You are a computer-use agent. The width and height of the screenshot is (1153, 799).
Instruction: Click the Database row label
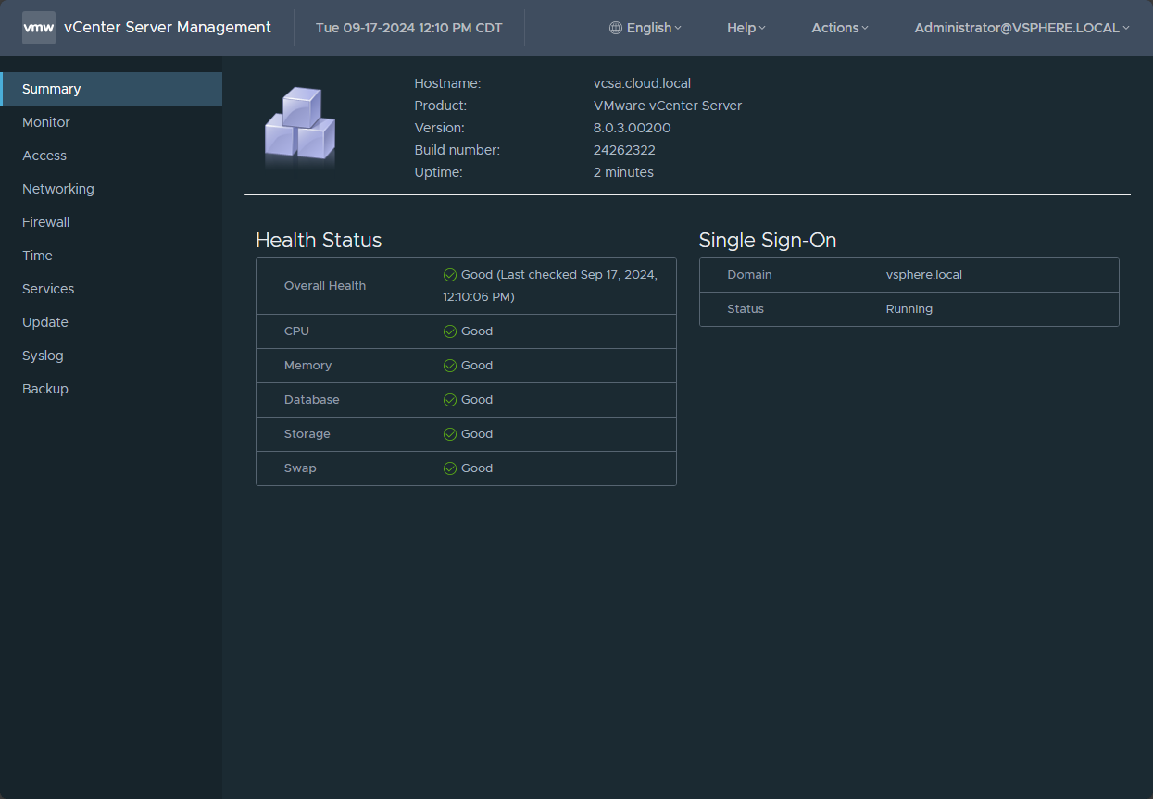point(312,400)
